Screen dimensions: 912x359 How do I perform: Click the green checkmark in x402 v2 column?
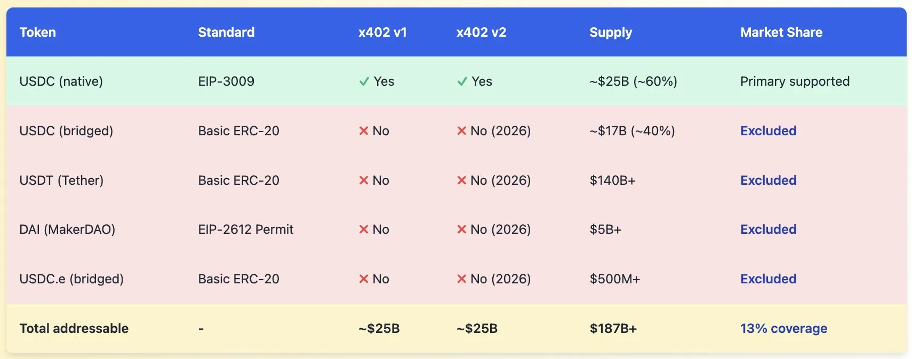pos(462,81)
